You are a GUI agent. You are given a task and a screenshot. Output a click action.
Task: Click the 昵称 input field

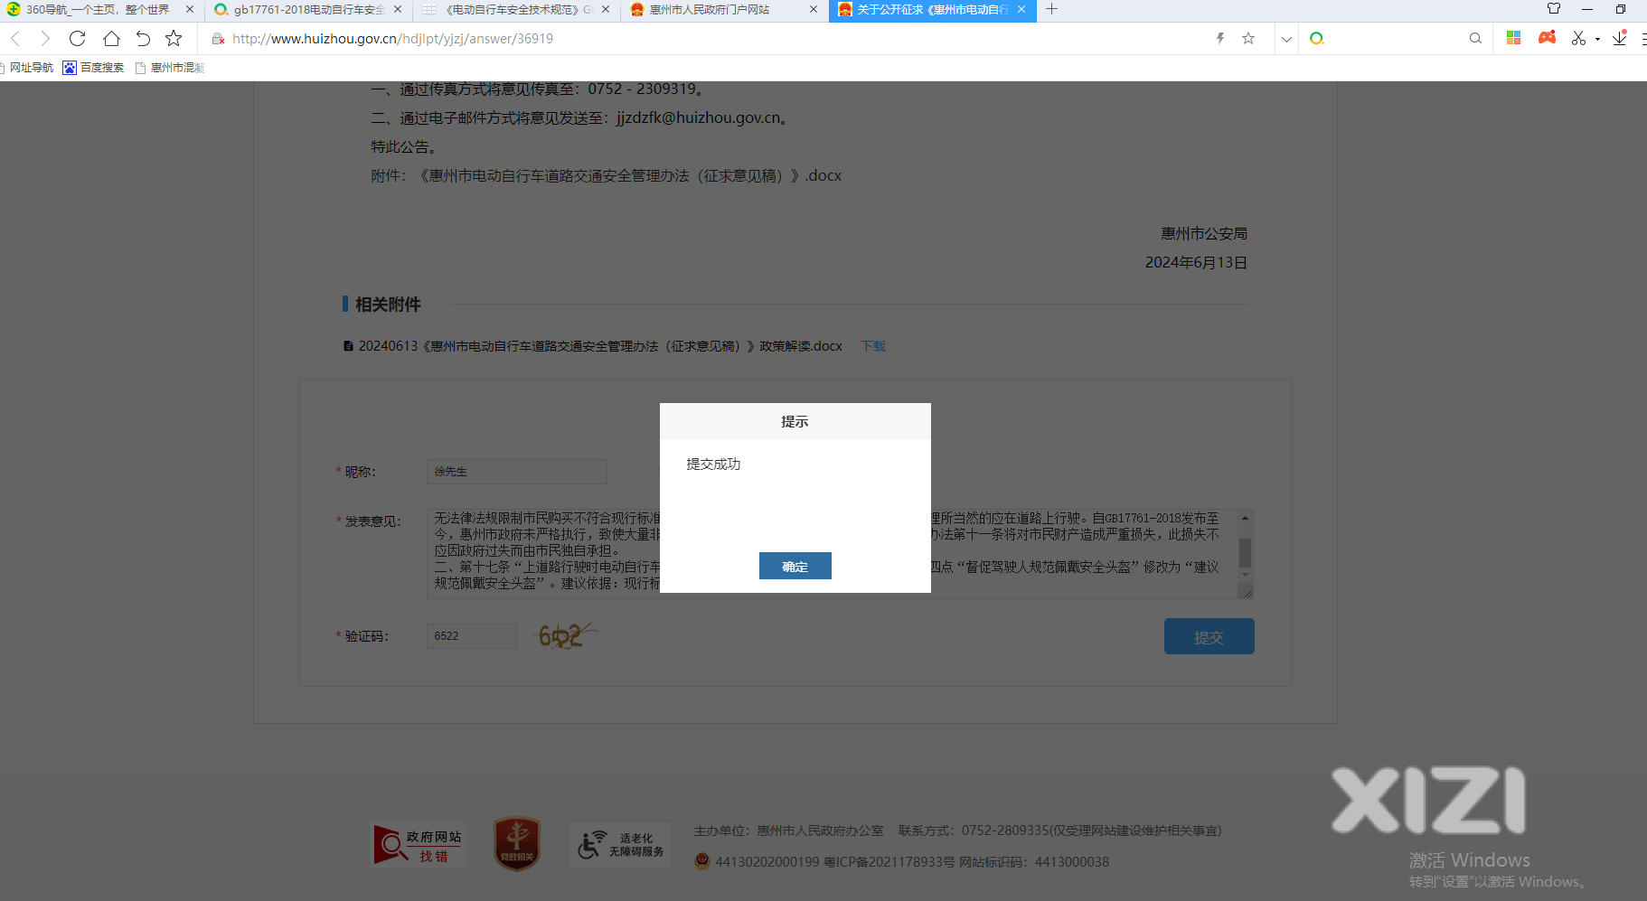tap(517, 472)
